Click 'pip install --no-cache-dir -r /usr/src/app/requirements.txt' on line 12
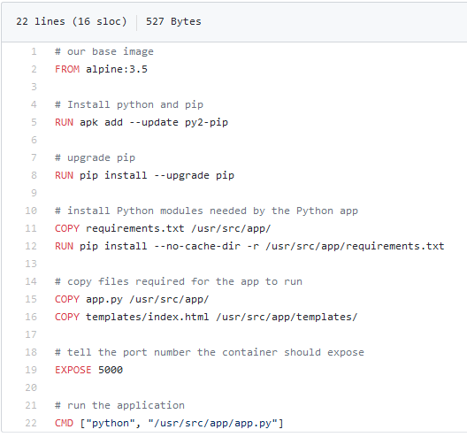 click(x=262, y=246)
